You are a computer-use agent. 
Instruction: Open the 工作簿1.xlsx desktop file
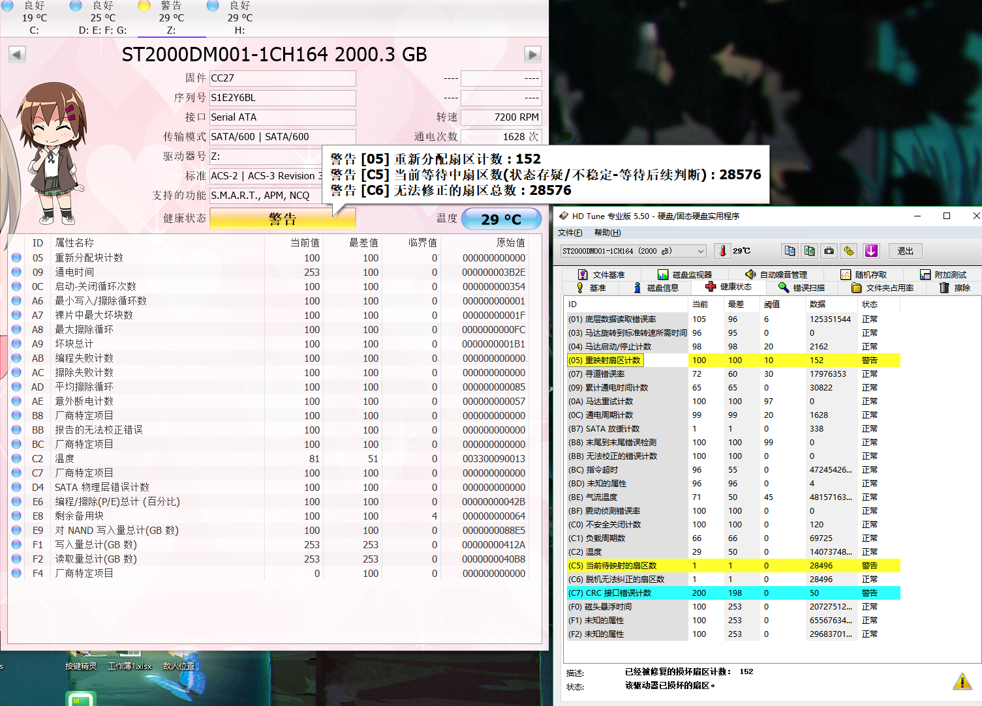[x=130, y=660]
